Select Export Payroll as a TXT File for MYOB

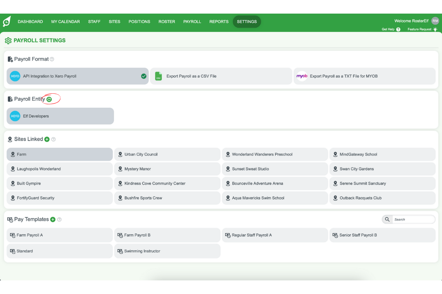pyautogui.click(x=365, y=76)
